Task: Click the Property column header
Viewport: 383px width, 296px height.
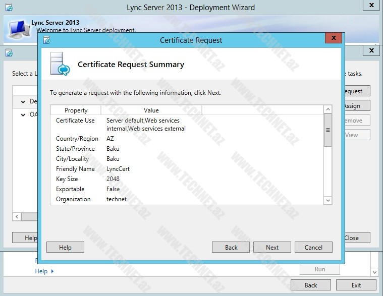Action: click(76, 110)
